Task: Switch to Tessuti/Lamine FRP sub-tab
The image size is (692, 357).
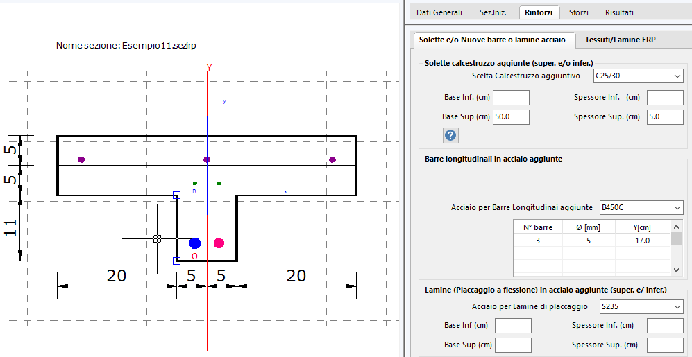Action: (620, 40)
